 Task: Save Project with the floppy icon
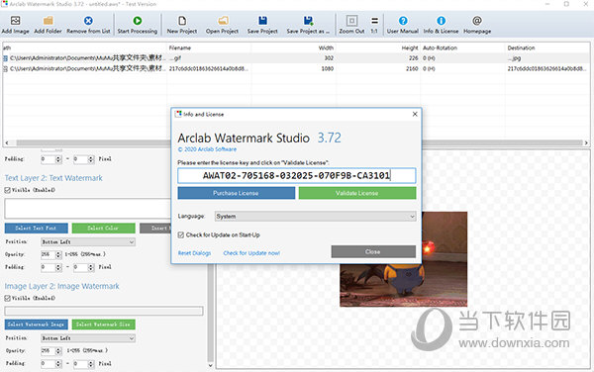coord(262,21)
